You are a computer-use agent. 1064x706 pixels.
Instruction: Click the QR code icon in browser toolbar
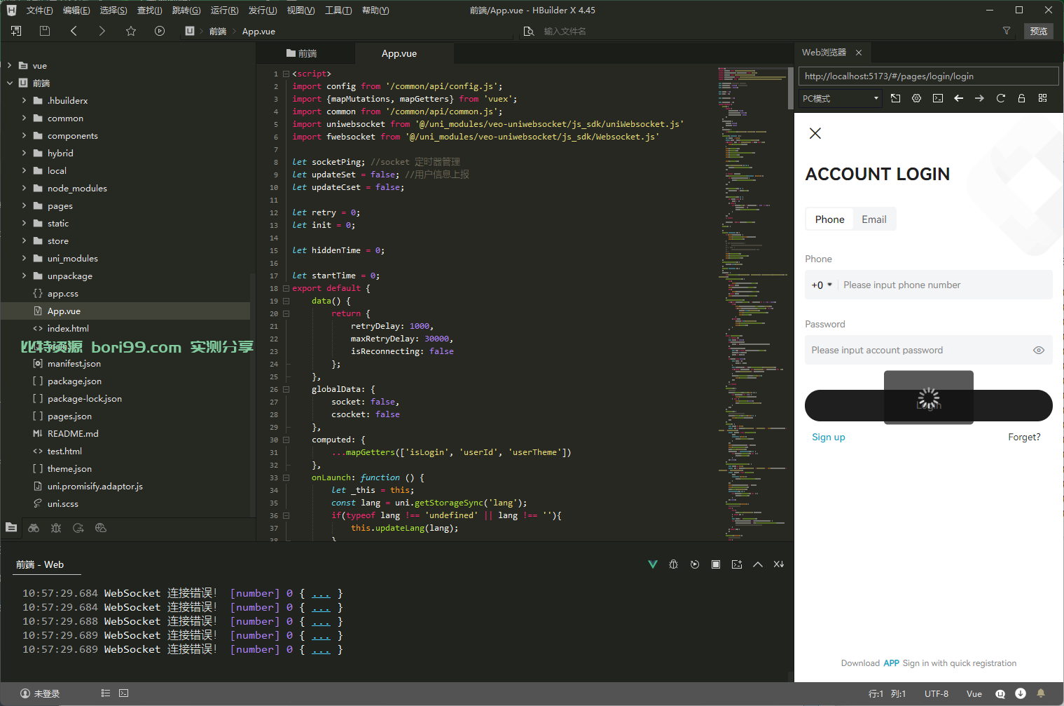tap(1042, 98)
